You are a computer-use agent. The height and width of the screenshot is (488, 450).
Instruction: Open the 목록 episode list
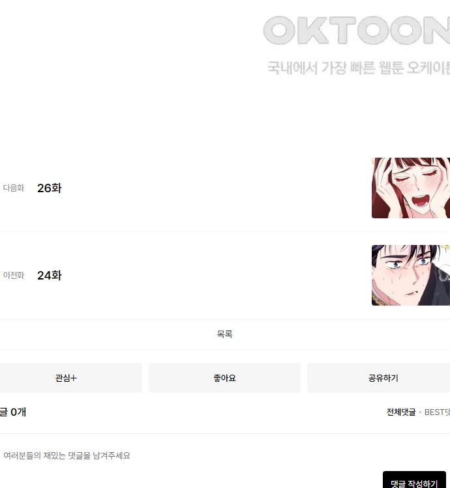tap(225, 334)
